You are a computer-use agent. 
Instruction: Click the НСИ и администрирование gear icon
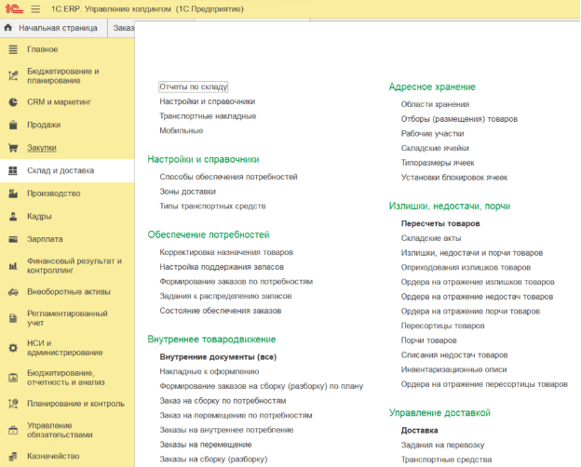[x=13, y=348]
